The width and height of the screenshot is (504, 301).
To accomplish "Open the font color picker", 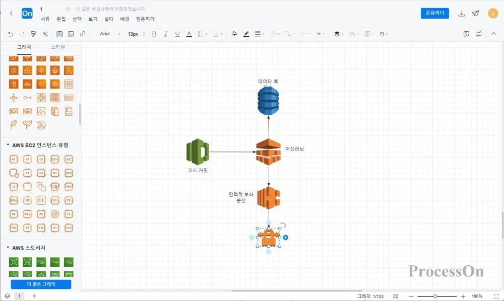I will coord(189,34).
